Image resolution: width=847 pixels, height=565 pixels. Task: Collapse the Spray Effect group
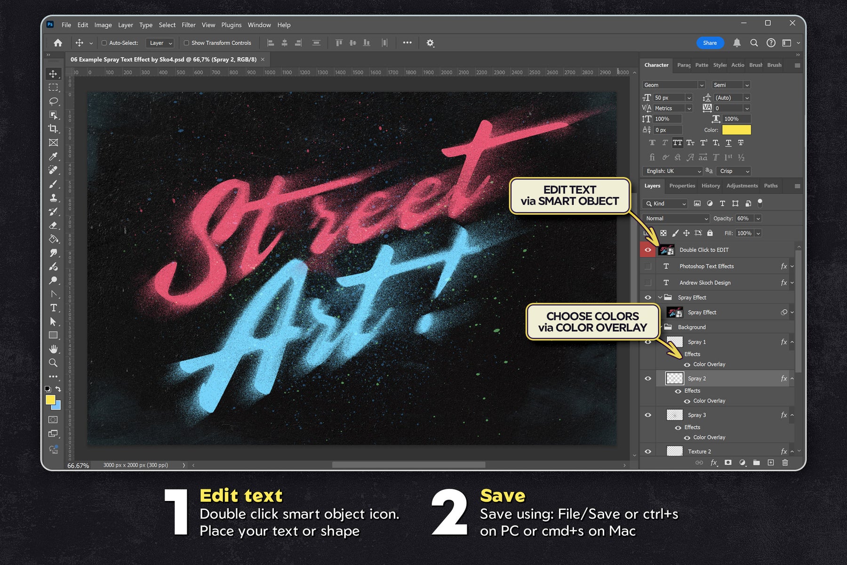tap(660, 298)
